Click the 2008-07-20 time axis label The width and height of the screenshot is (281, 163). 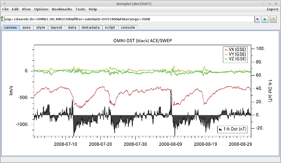[x=100, y=144]
